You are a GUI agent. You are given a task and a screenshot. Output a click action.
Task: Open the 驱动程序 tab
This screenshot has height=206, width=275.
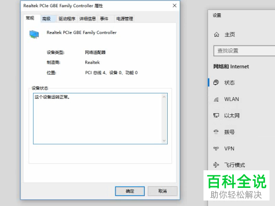point(67,19)
